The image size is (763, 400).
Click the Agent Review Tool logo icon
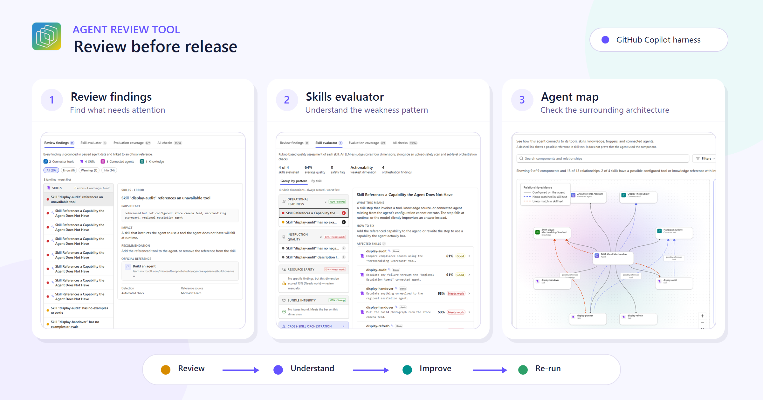pos(46,36)
